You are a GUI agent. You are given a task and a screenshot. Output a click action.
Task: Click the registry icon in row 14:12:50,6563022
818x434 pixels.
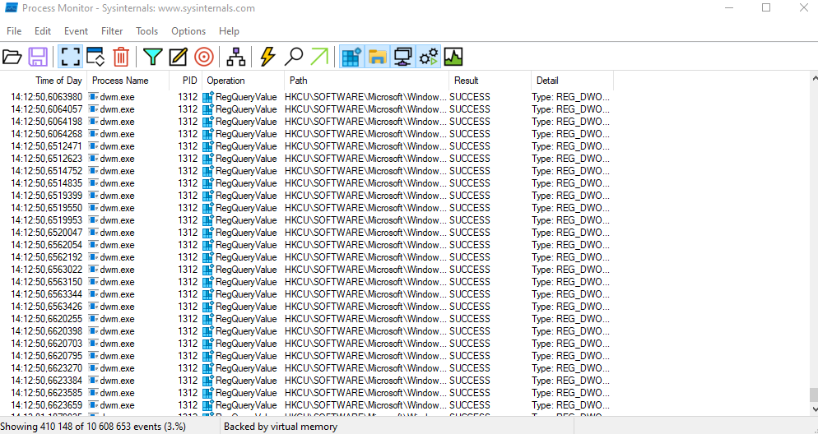tap(209, 270)
